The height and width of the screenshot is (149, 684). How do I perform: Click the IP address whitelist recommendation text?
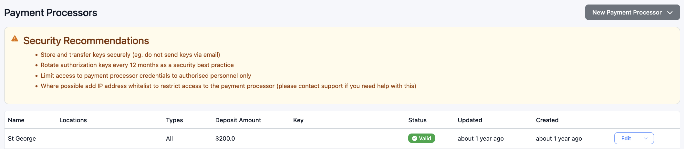pos(228,86)
